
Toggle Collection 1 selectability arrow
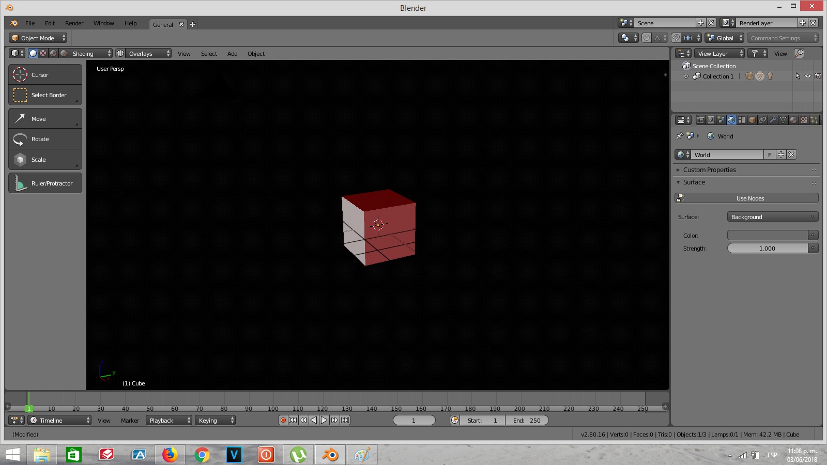pos(798,76)
